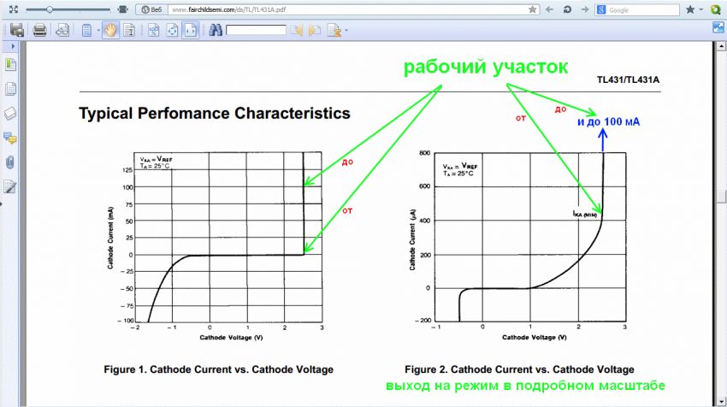Expand the navigation pane arrow
Image resolution: width=727 pixels, height=407 pixels.
click(13, 46)
